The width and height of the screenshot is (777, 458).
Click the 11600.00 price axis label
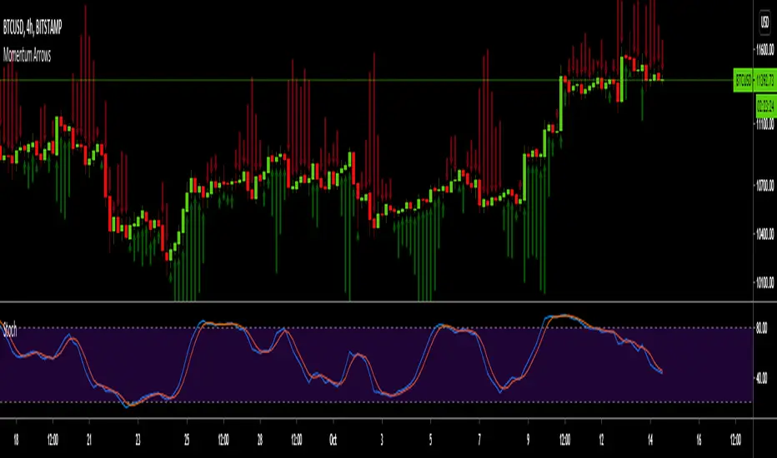click(764, 49)
